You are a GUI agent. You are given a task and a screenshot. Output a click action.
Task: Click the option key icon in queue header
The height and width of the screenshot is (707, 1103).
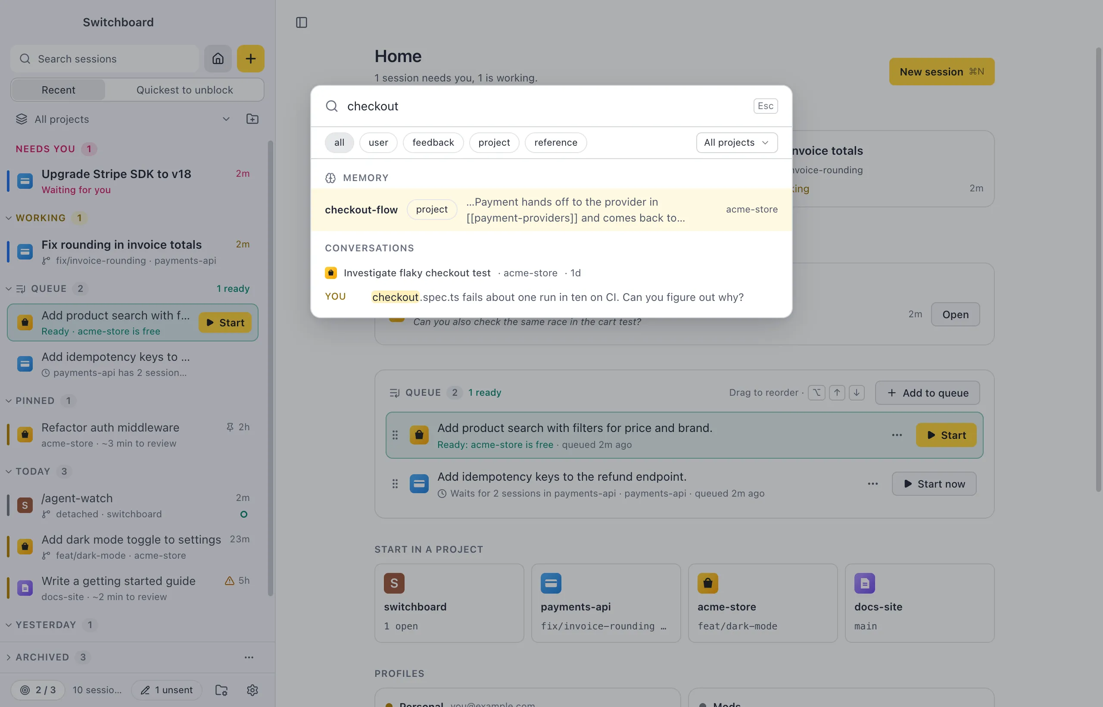click(x=817, y=393)
